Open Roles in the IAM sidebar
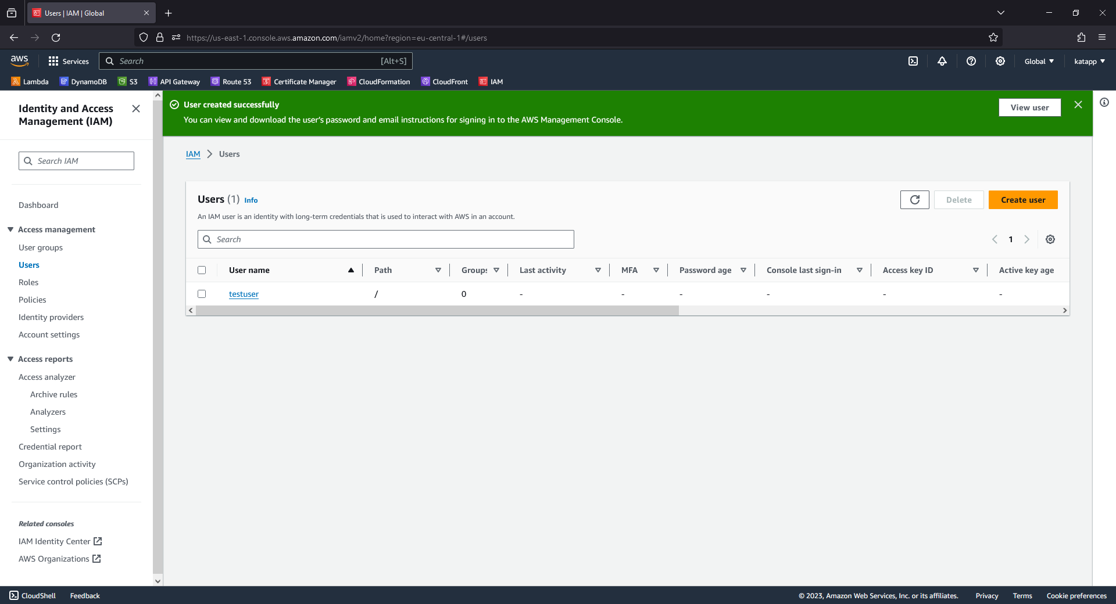This screenshot has width=1116, height=604. 28,282
